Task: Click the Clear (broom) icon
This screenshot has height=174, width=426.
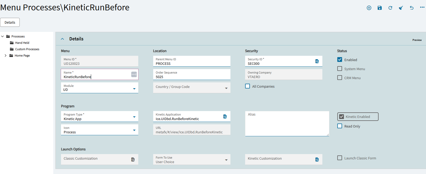Action: click(401, 8)
